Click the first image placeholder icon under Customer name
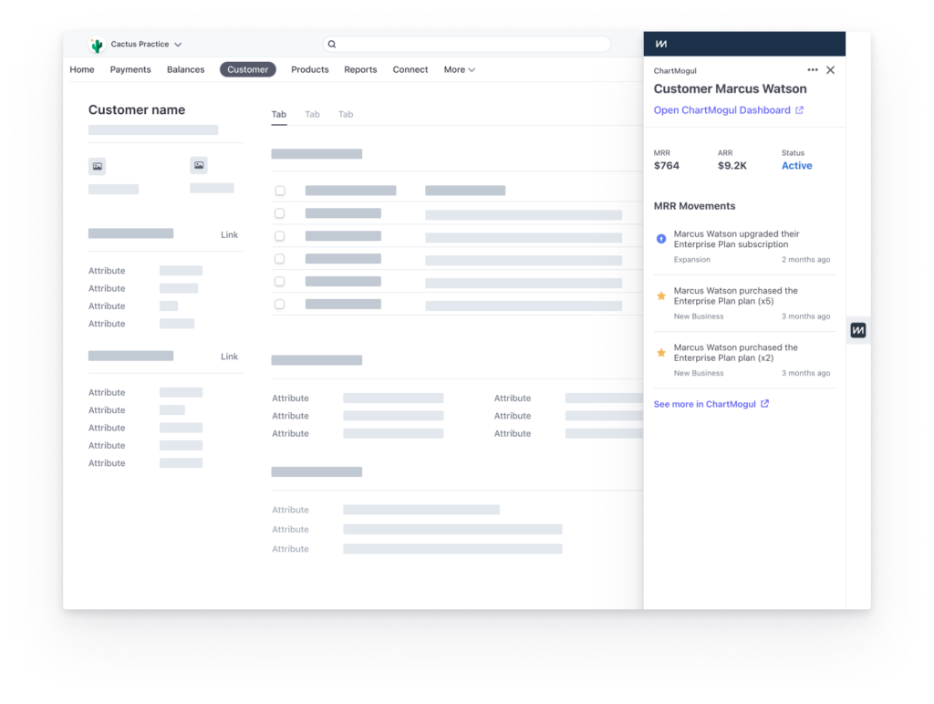Image resolution: width=934 pixels, height=704 pixels. click(97, 166)
